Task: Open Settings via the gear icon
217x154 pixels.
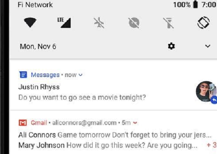Action: (x=171, y=47)
